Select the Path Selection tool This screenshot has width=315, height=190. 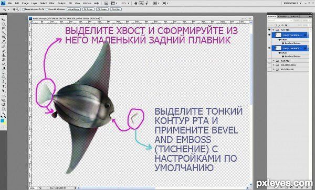(x=4, y=91)
